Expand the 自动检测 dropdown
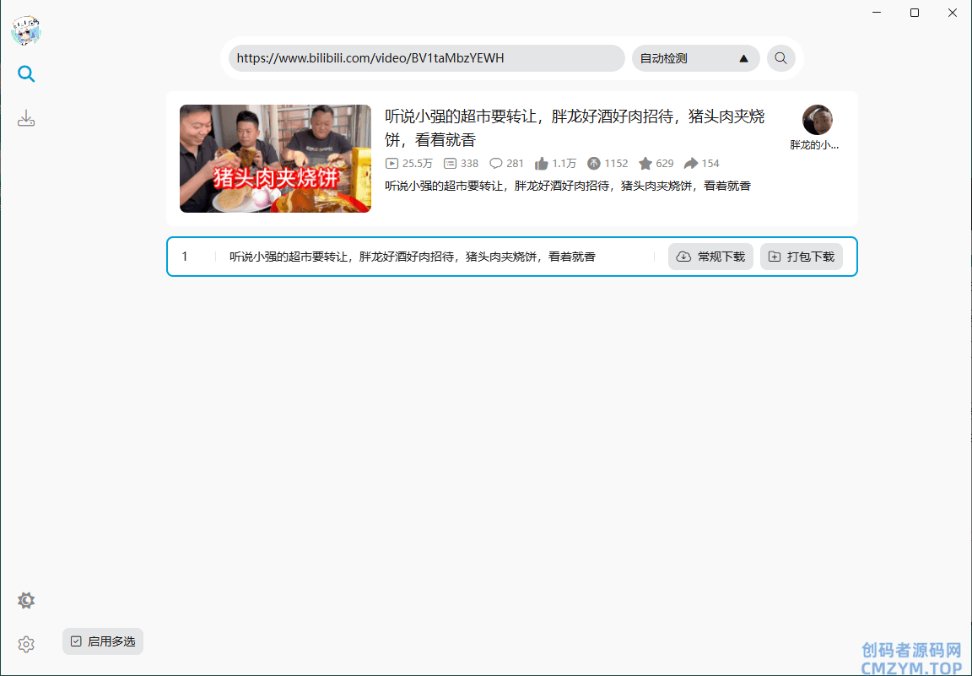The height and width of the screenshot is (676, 972). point(695,58)
